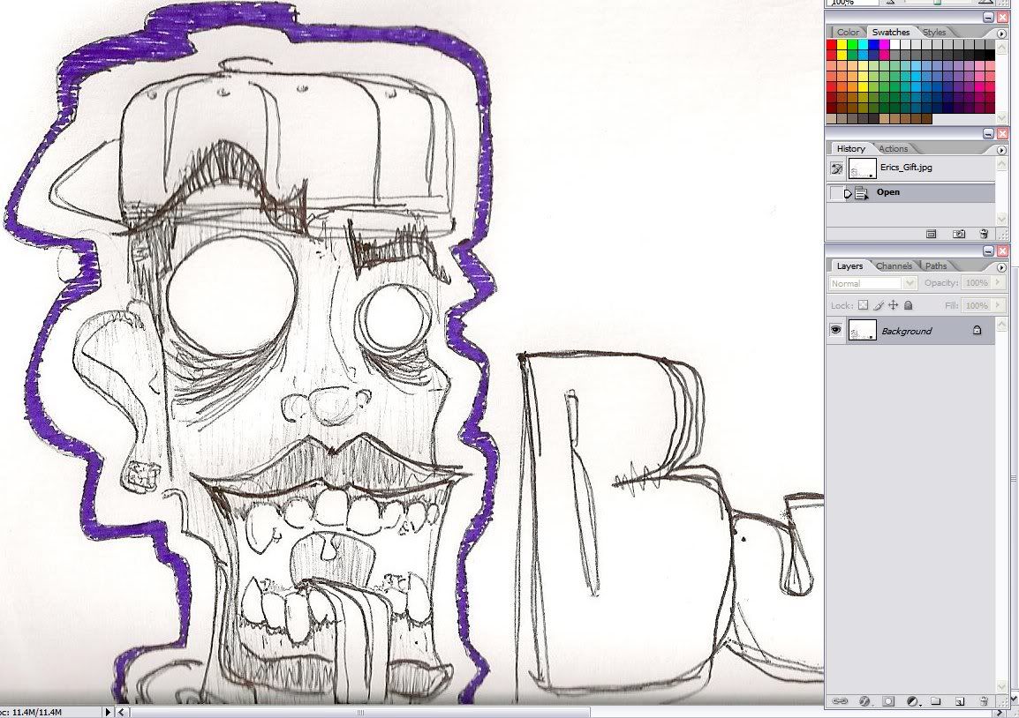The image size is (1019, 718).
Task: Click the Erics_Gift.jpg snapshot thumbnail
Action: (x=863, y=168)
